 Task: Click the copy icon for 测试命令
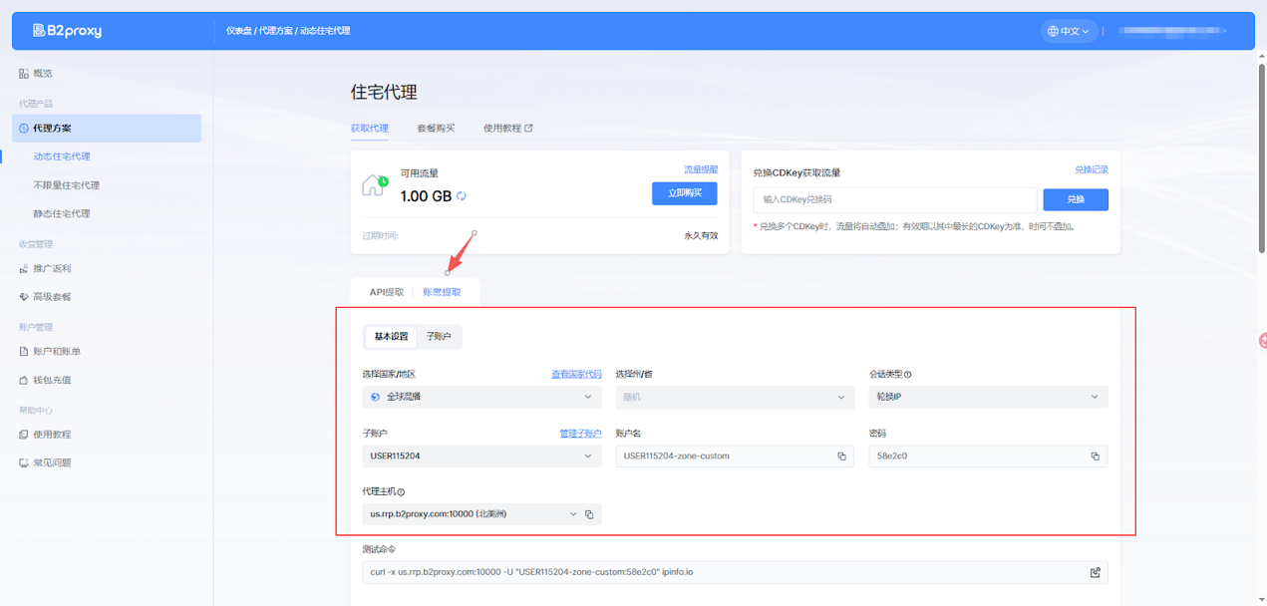pyautogui.click(x=1095, y=572)
